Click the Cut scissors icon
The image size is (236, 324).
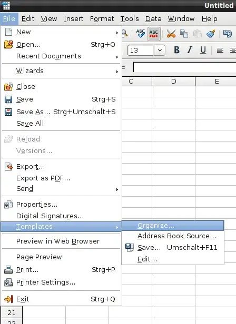pyautogui.click(x=171, y=34)
